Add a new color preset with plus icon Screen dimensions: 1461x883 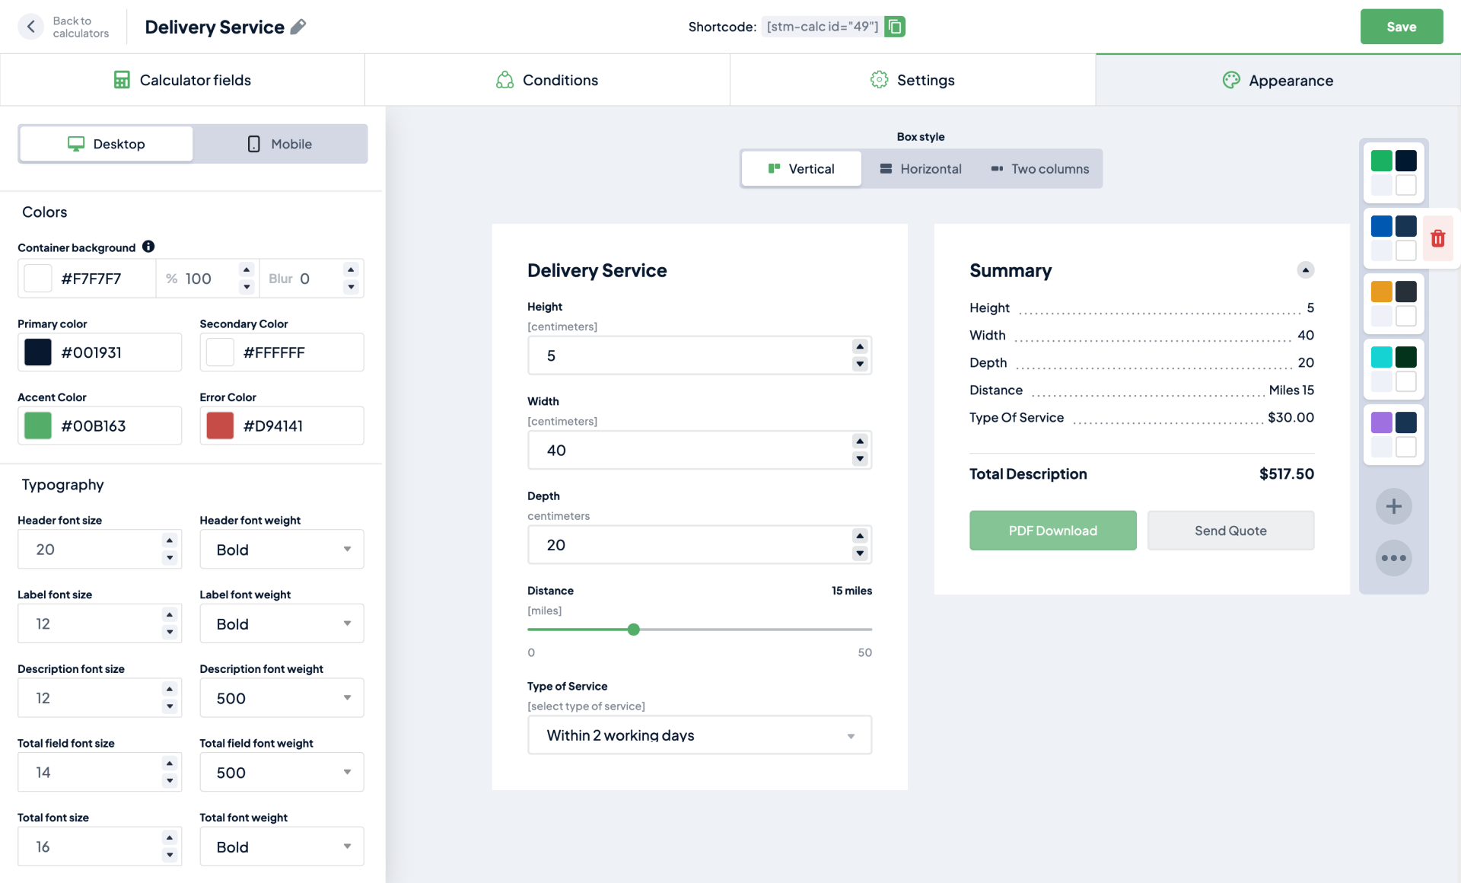click(1393, 505)
